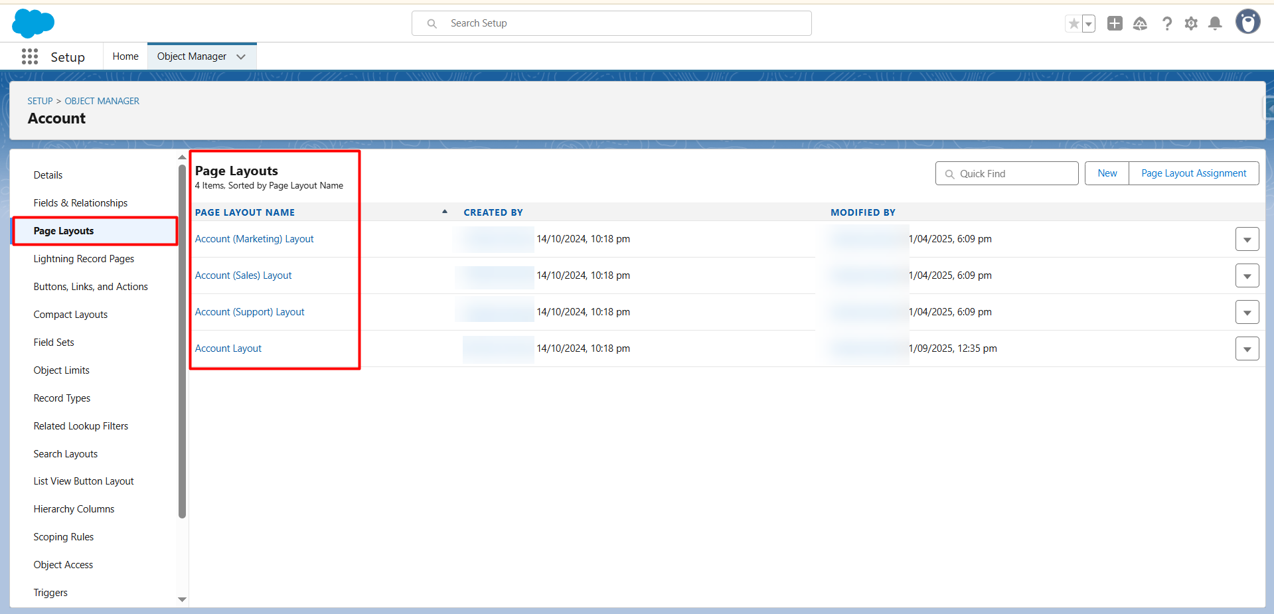
Task: Open Compact Layouts in the sidebar
Action: point(70,315)
